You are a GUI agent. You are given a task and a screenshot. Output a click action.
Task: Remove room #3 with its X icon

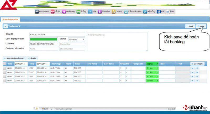point(192,77)
